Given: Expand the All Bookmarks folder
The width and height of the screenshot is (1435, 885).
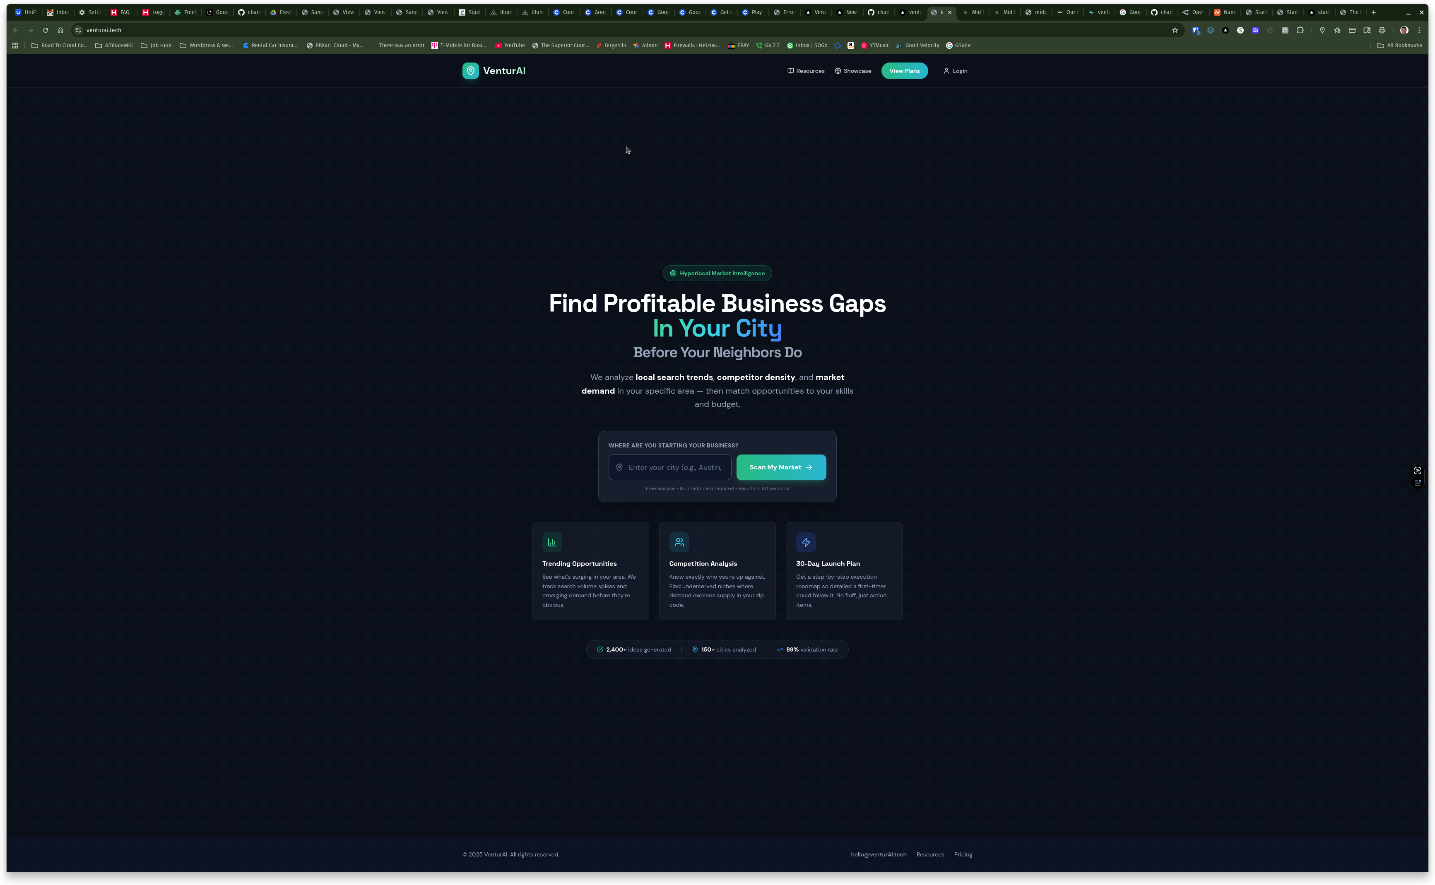Looking at the screenshot, I should click(1399, 46).
